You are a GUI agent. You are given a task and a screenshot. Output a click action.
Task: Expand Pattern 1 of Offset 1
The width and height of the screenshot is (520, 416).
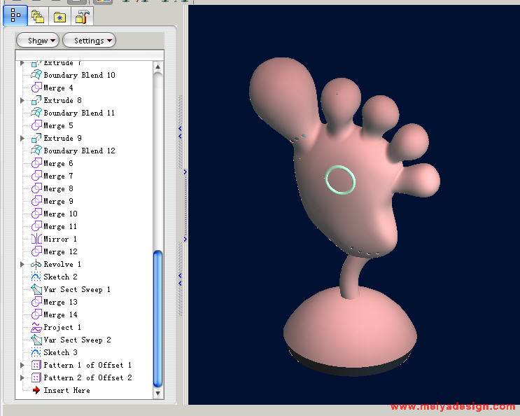(x=22, y=366)
